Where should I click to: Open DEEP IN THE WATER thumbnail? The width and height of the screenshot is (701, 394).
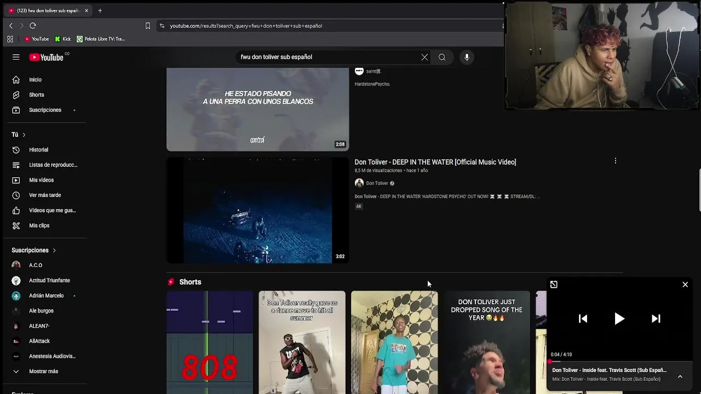(257, 211)
